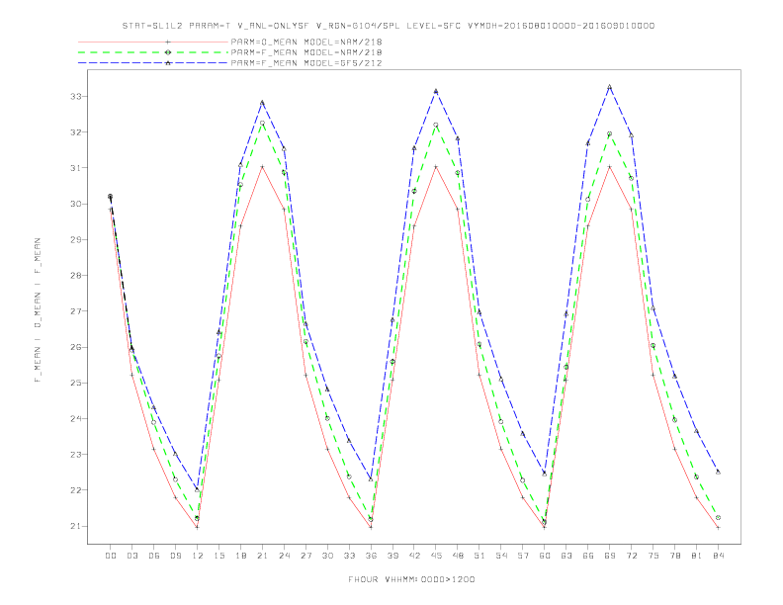Image resolution: width=783 pixels, height=605 pixels.
Task: Click x-axis tick label 63
Action: (566, 556)
